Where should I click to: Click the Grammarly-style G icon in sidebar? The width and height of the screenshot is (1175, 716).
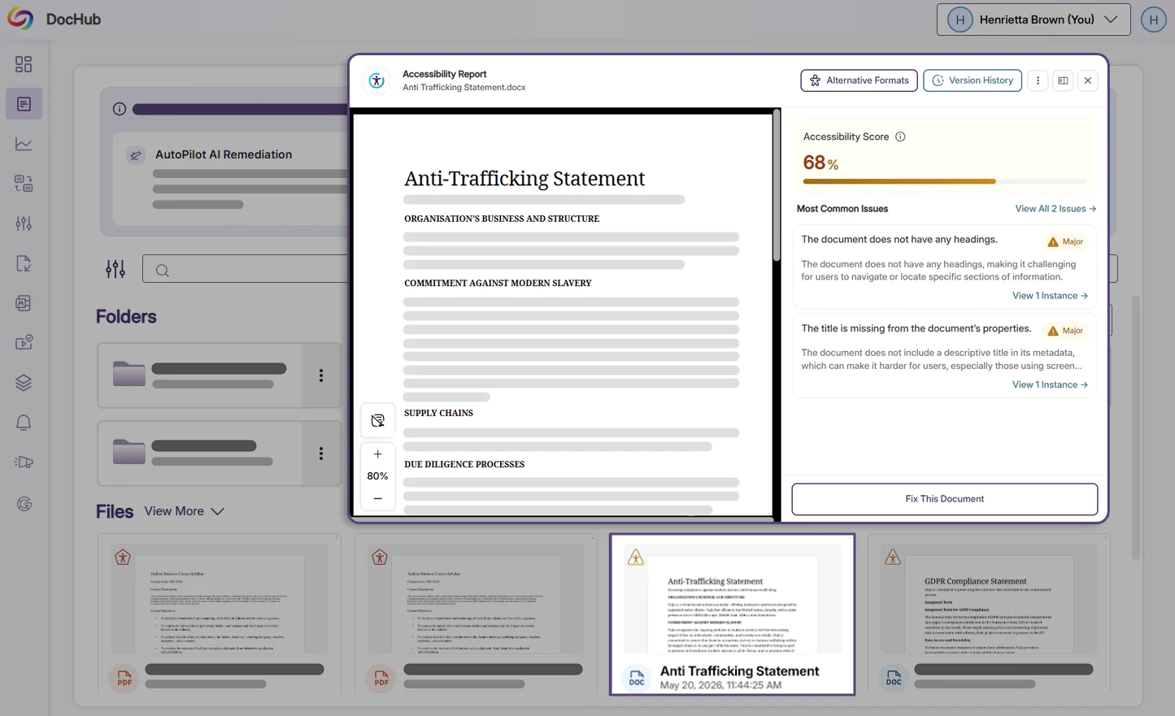pyautogui.click(x=24, y=504)
